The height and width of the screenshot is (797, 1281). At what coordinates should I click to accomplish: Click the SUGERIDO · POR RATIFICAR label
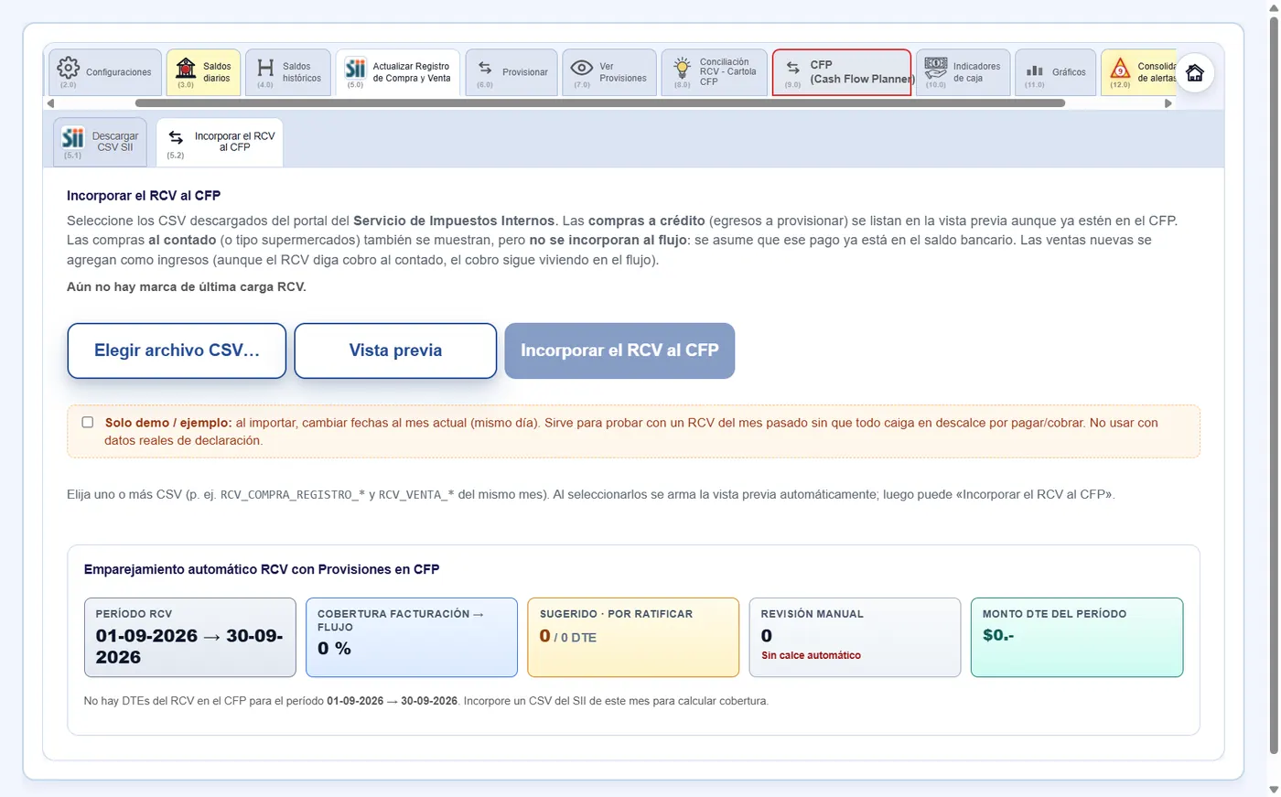point(616,614)
